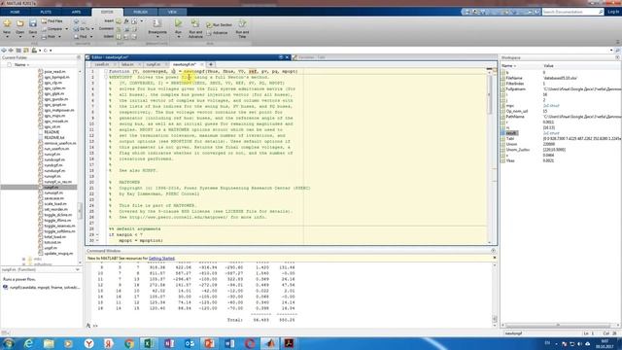Screen dimensions: 622x350
Task: Select variable mpc in Workspace
Action: (509, 106)
